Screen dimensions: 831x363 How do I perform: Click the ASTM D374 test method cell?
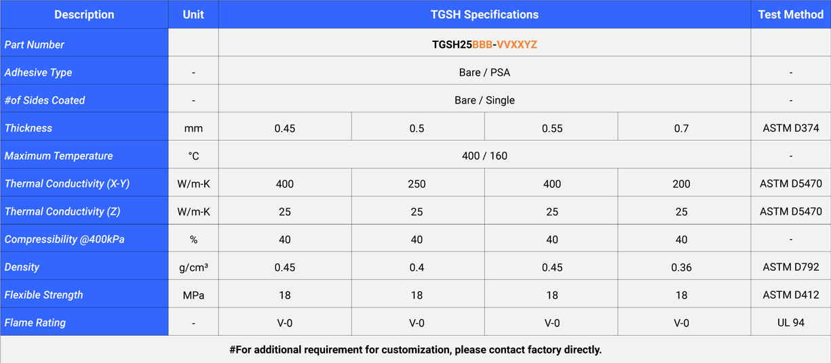coord(790,128)
